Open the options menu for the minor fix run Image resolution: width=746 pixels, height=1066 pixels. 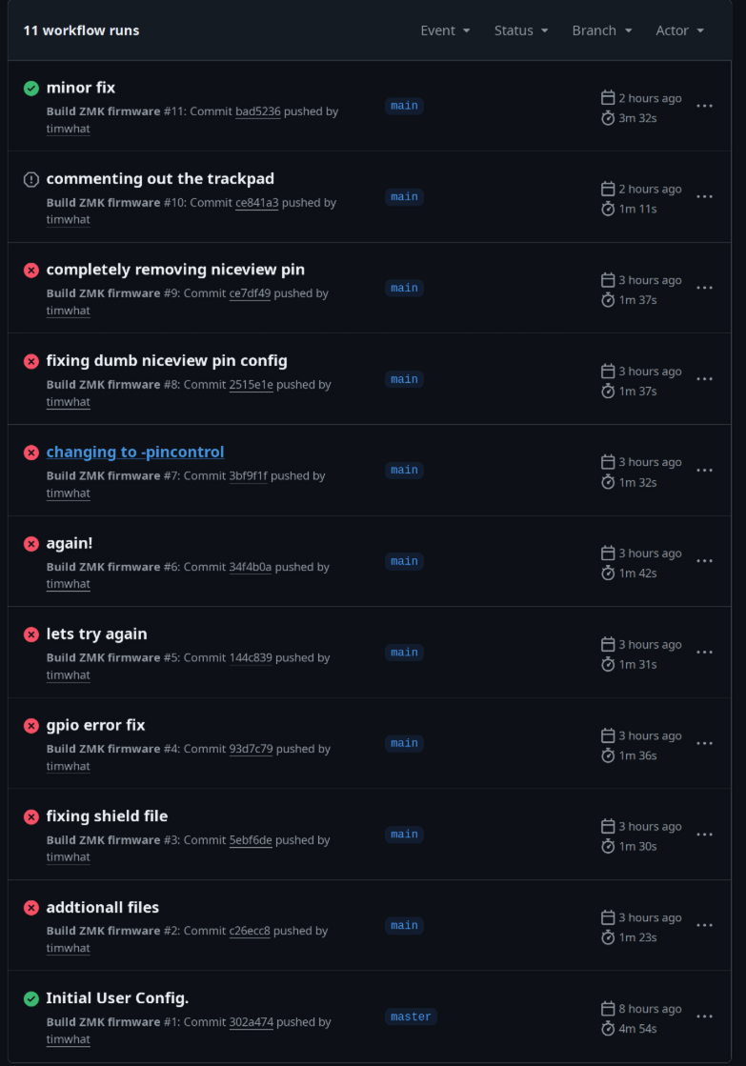tap(704, 107)
